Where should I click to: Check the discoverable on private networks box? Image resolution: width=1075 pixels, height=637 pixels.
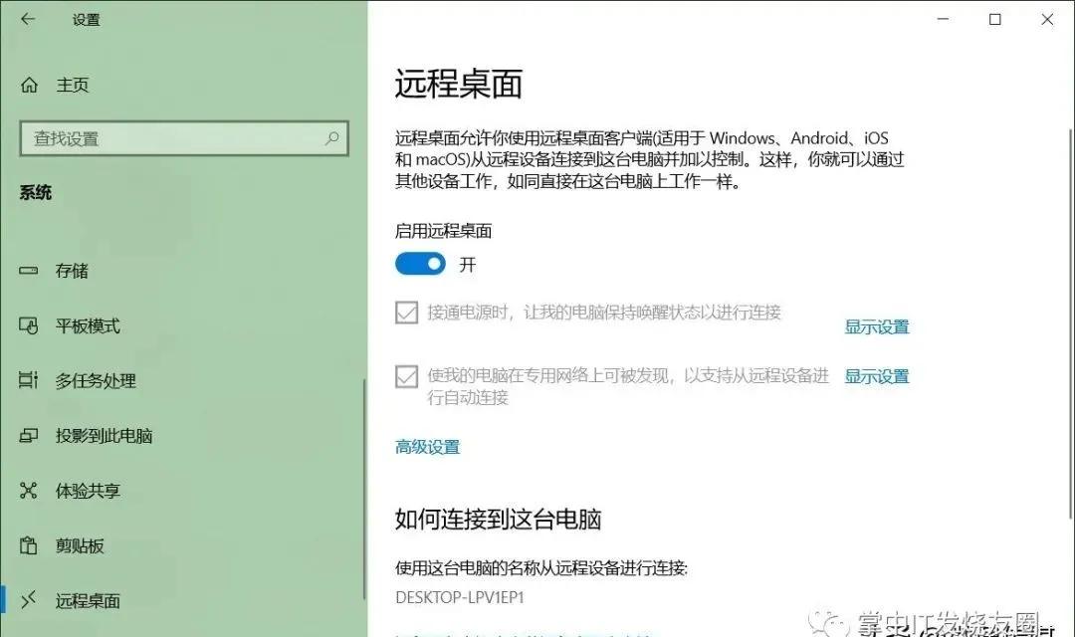click(x=406, y=376)
